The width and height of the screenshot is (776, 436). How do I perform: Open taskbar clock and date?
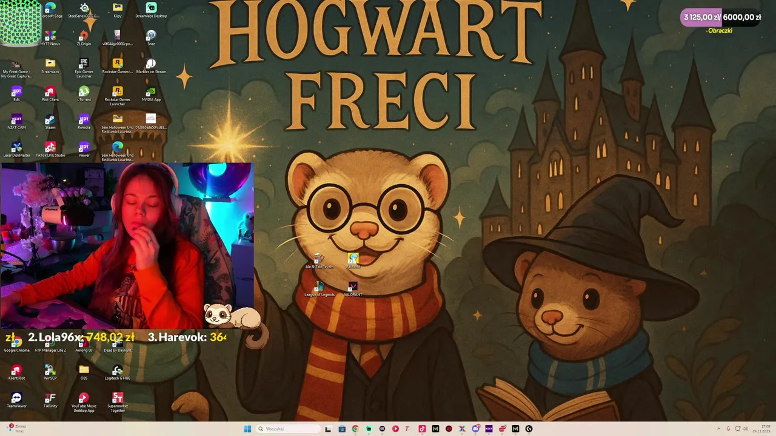(761, 429)
